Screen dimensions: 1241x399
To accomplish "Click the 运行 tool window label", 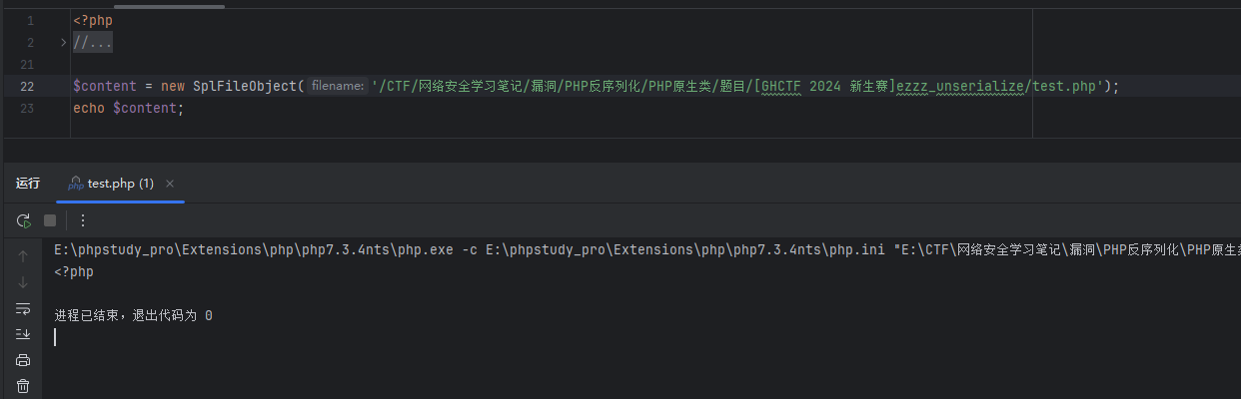I will click(x=28, y=184).
